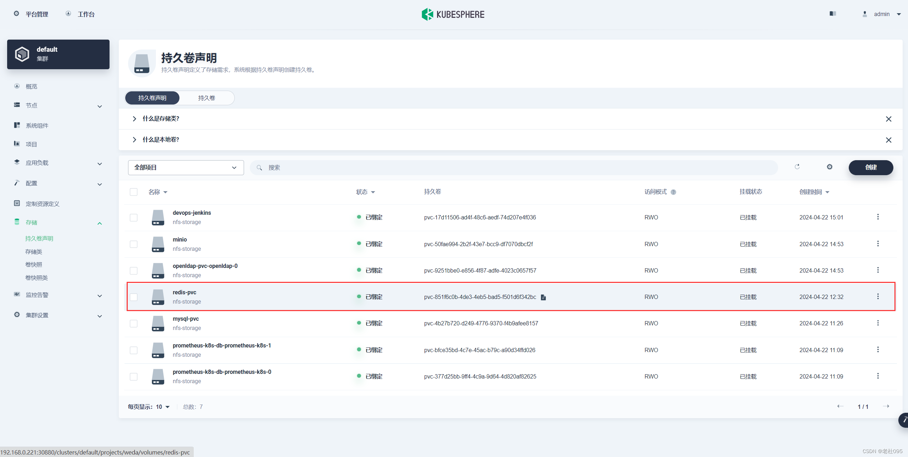The width and height of the screenshot is (908, 457).
Task: Open more actions for mysql-pvc row
Action: pos(878,323)
